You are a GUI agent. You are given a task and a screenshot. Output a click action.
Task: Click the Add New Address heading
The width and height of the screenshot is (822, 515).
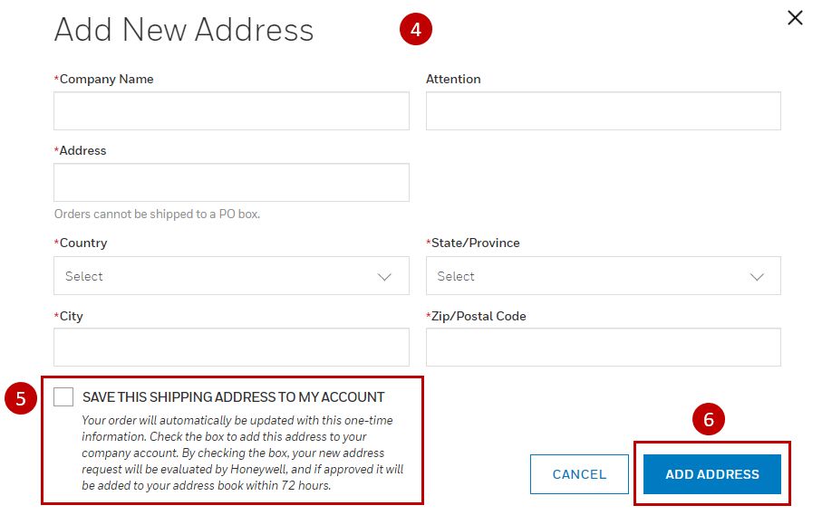click(184, 30)
